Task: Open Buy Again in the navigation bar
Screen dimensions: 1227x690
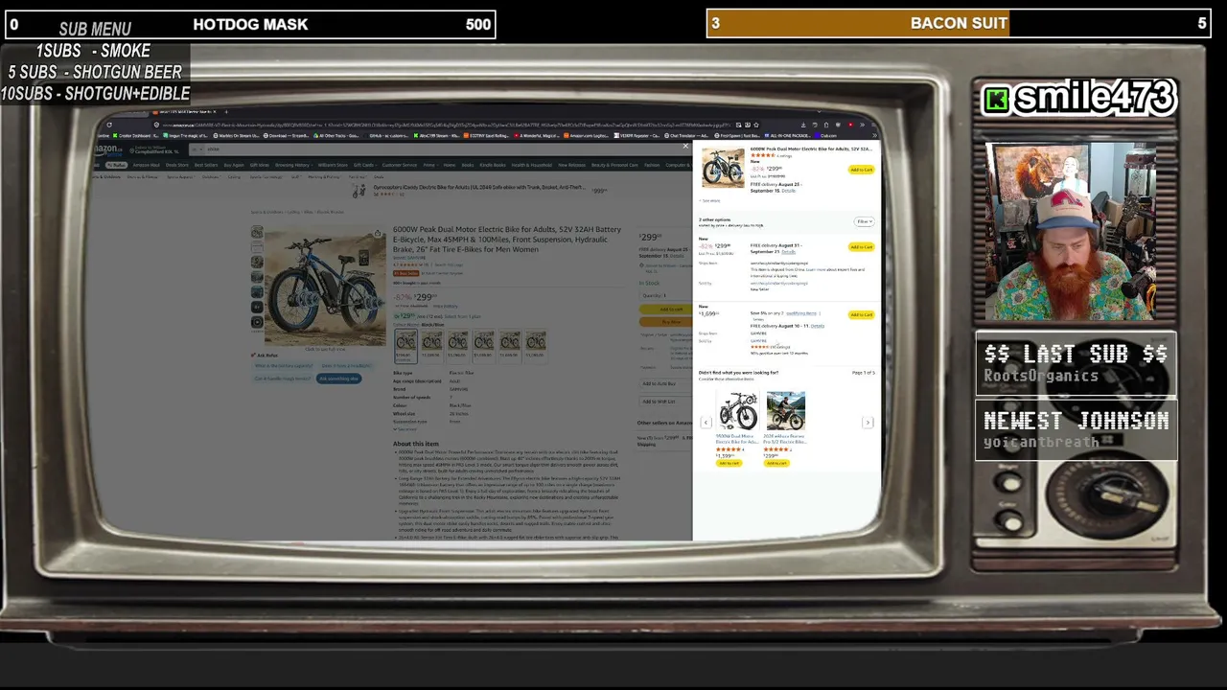Action: [x=234, y=165]
